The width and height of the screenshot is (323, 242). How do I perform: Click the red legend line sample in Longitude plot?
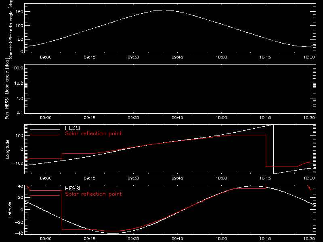coord(45,135)
